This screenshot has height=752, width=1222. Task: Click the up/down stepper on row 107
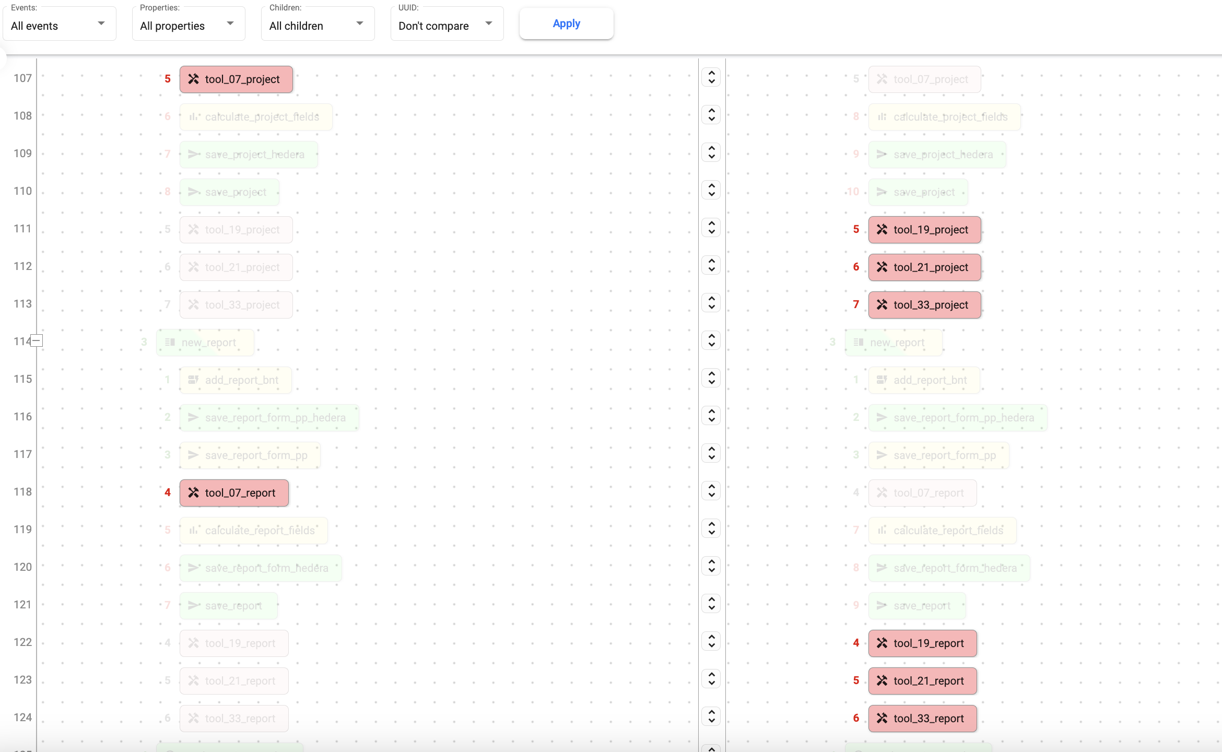click(x=711, y=77)
